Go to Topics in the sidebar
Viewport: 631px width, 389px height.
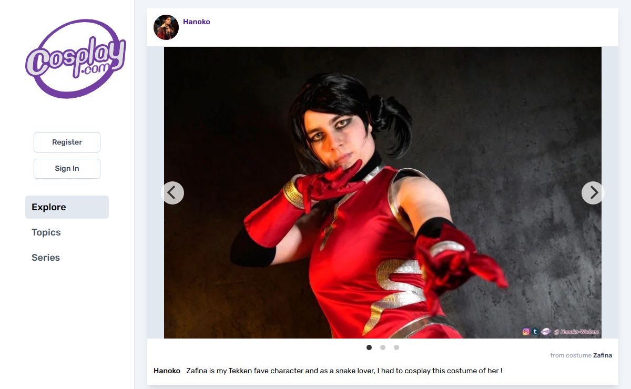[x=46, y=232]
